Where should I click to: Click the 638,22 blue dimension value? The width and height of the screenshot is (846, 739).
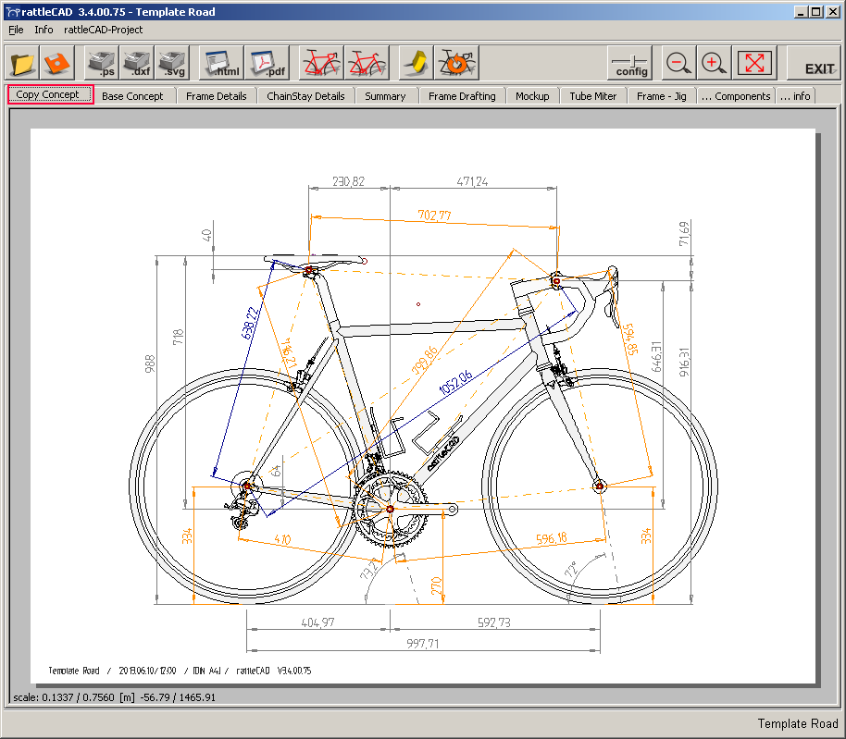(x=250, y=323)
